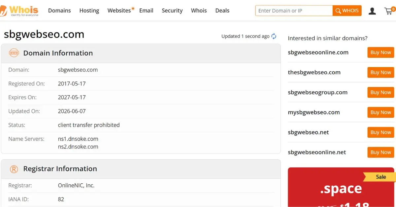The height and width of the screenshot is (207, 396).
Task: Buy Now for sbgwebseoonline.net
Action: [x=381, y=152]
